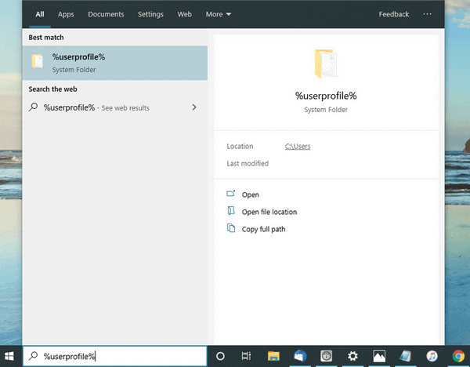The image size is (470, 367).
Task: Click the magnifier icon in search box
Action: [33, 356]
